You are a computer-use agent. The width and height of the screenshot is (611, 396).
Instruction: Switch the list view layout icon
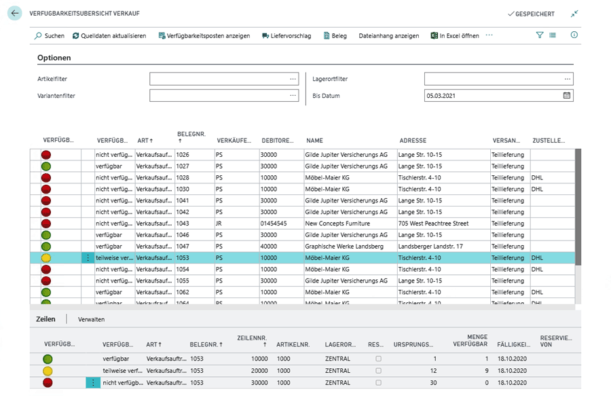[x=553, y=35]
